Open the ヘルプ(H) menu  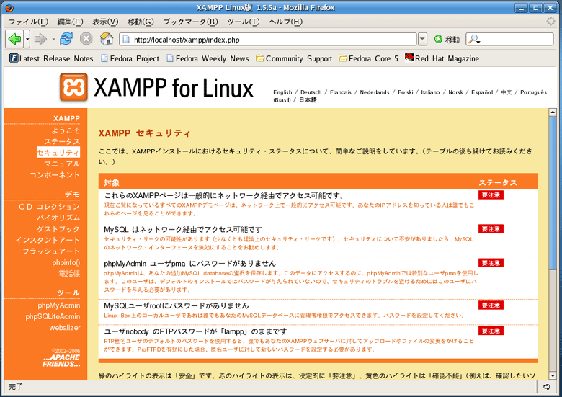tap(285, 22)
